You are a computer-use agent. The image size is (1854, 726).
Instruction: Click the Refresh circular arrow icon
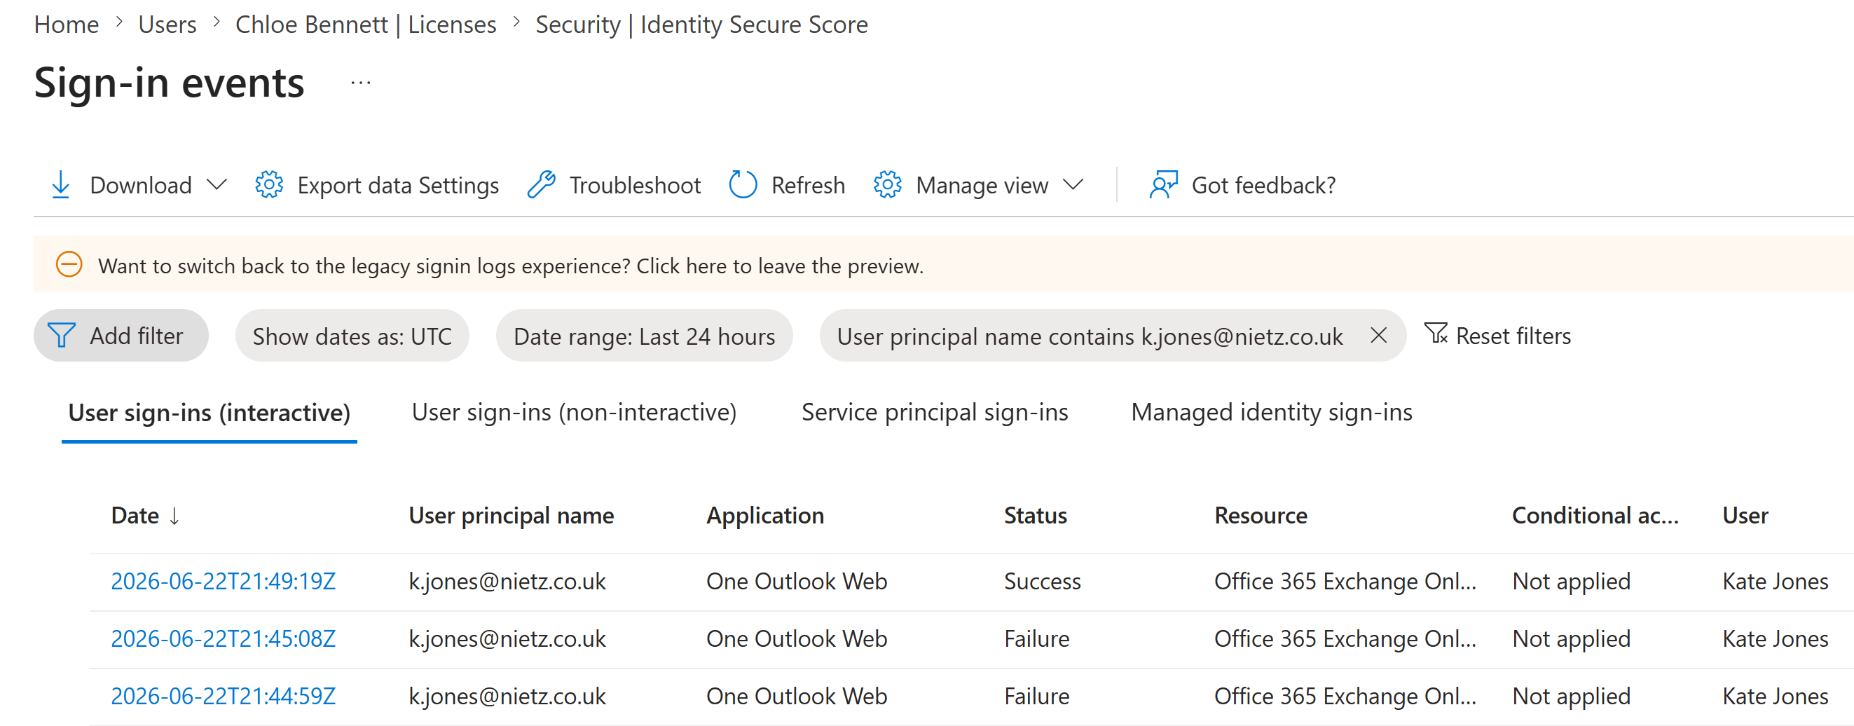(743, 185)
